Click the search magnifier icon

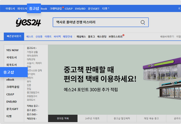click(x=143, y=22)
